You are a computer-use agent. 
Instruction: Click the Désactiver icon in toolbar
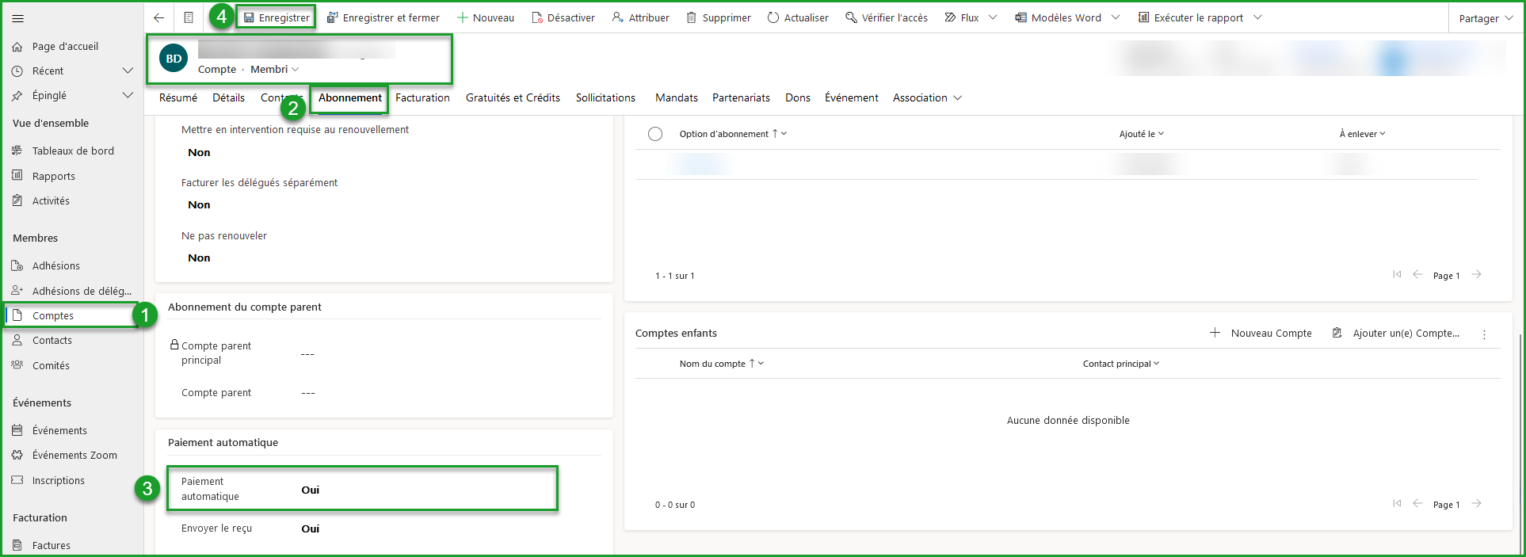point(537,17)
